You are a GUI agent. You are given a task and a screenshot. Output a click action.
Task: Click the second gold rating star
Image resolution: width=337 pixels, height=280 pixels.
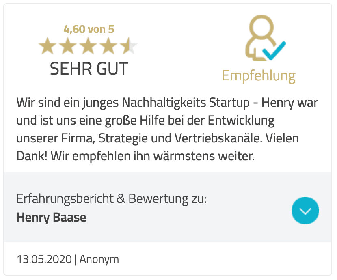tap(68, 45)
